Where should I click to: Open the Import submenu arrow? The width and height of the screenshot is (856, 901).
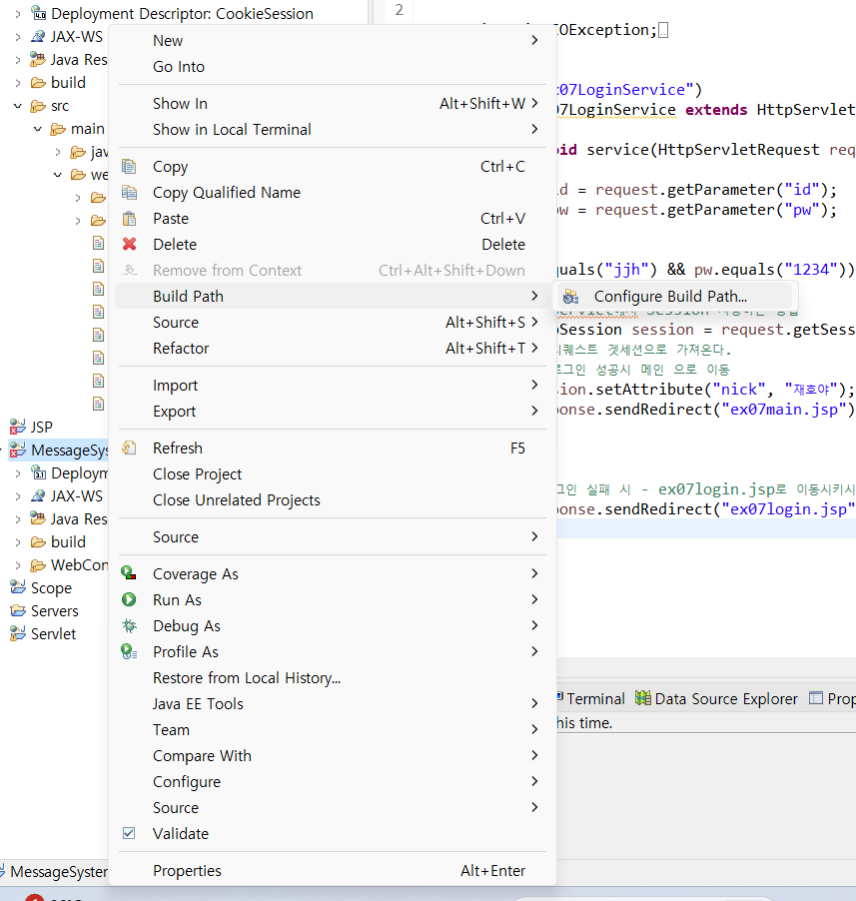point(534,385)
